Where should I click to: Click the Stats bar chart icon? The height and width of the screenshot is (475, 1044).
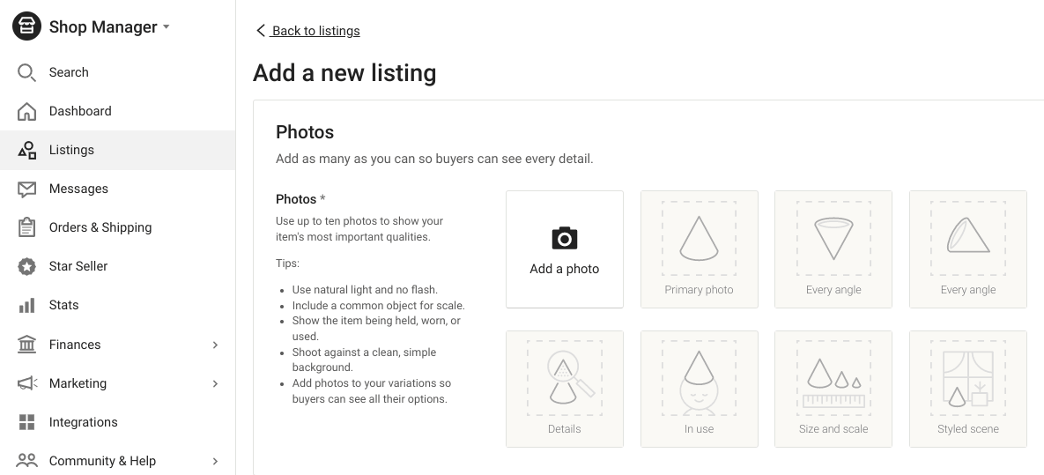[x=26, y=305]
